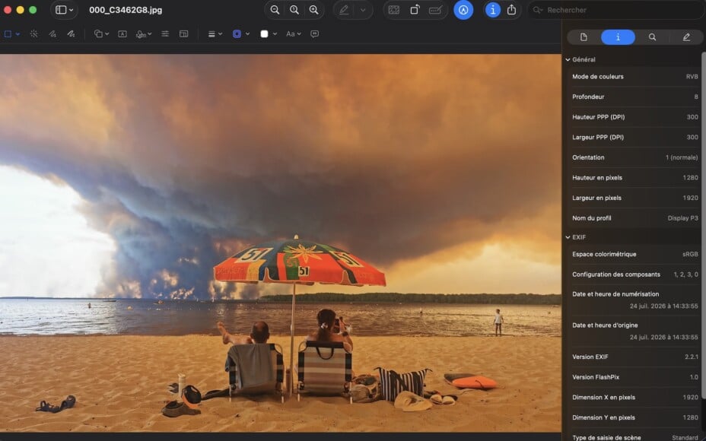Click the beach photo in the canvas
The height and width of the screenshot is (441, 706).
click(281, 243)
